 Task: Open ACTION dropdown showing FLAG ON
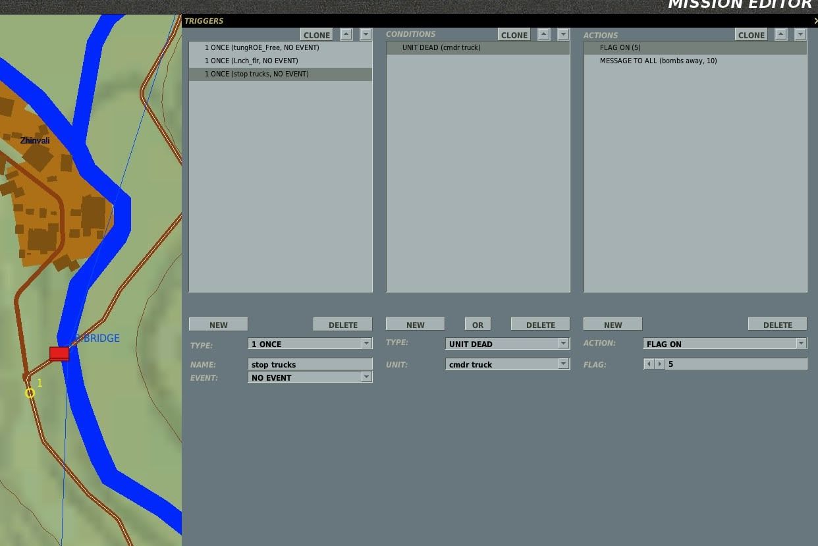click(725, 344)
